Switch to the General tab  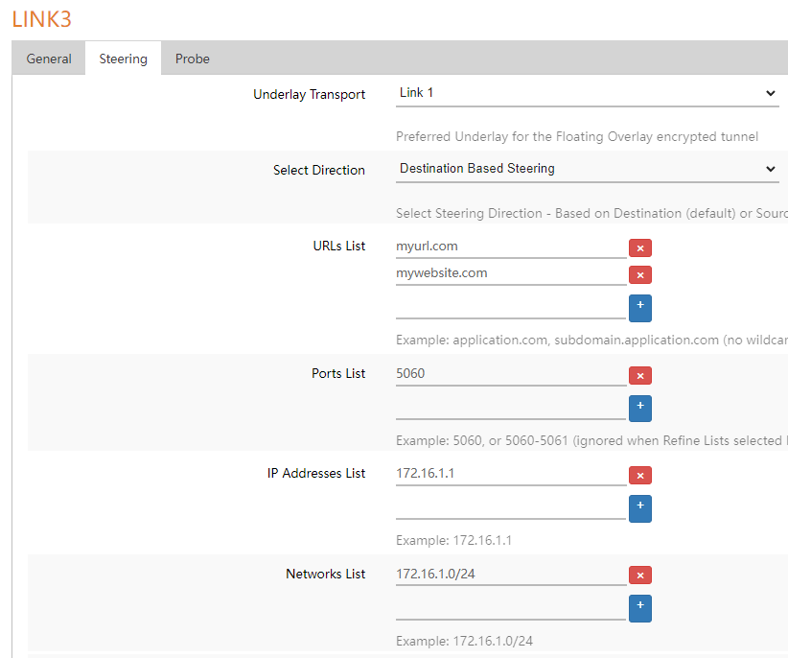click(x=49, y=59)
